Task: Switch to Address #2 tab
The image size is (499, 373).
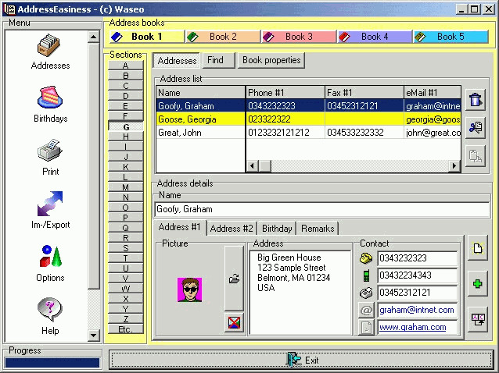Action: [x=232, y=228]
